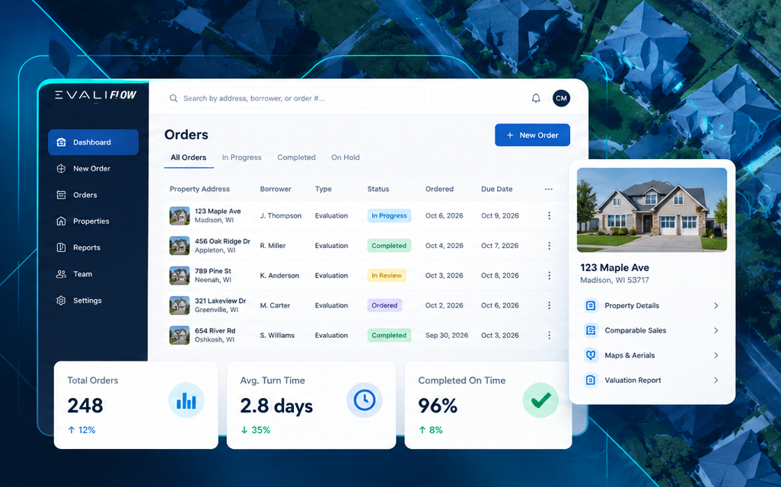Click the table header ellipsis icon

548,189
